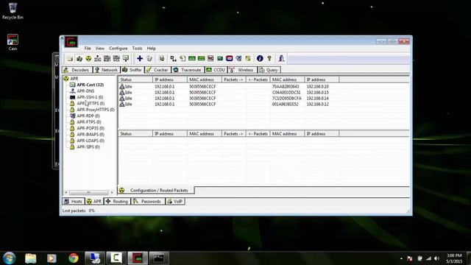Open the Tools menu

pos(137,48)
